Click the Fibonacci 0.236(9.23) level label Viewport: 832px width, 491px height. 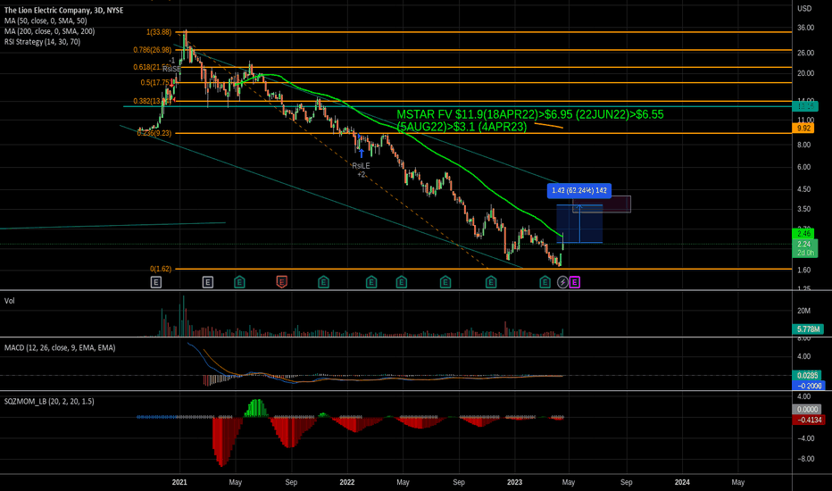click(154, 133)
